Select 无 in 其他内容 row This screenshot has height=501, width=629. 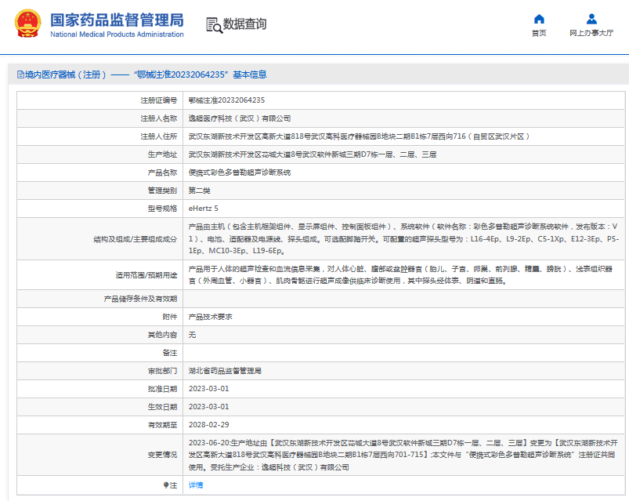192,335
